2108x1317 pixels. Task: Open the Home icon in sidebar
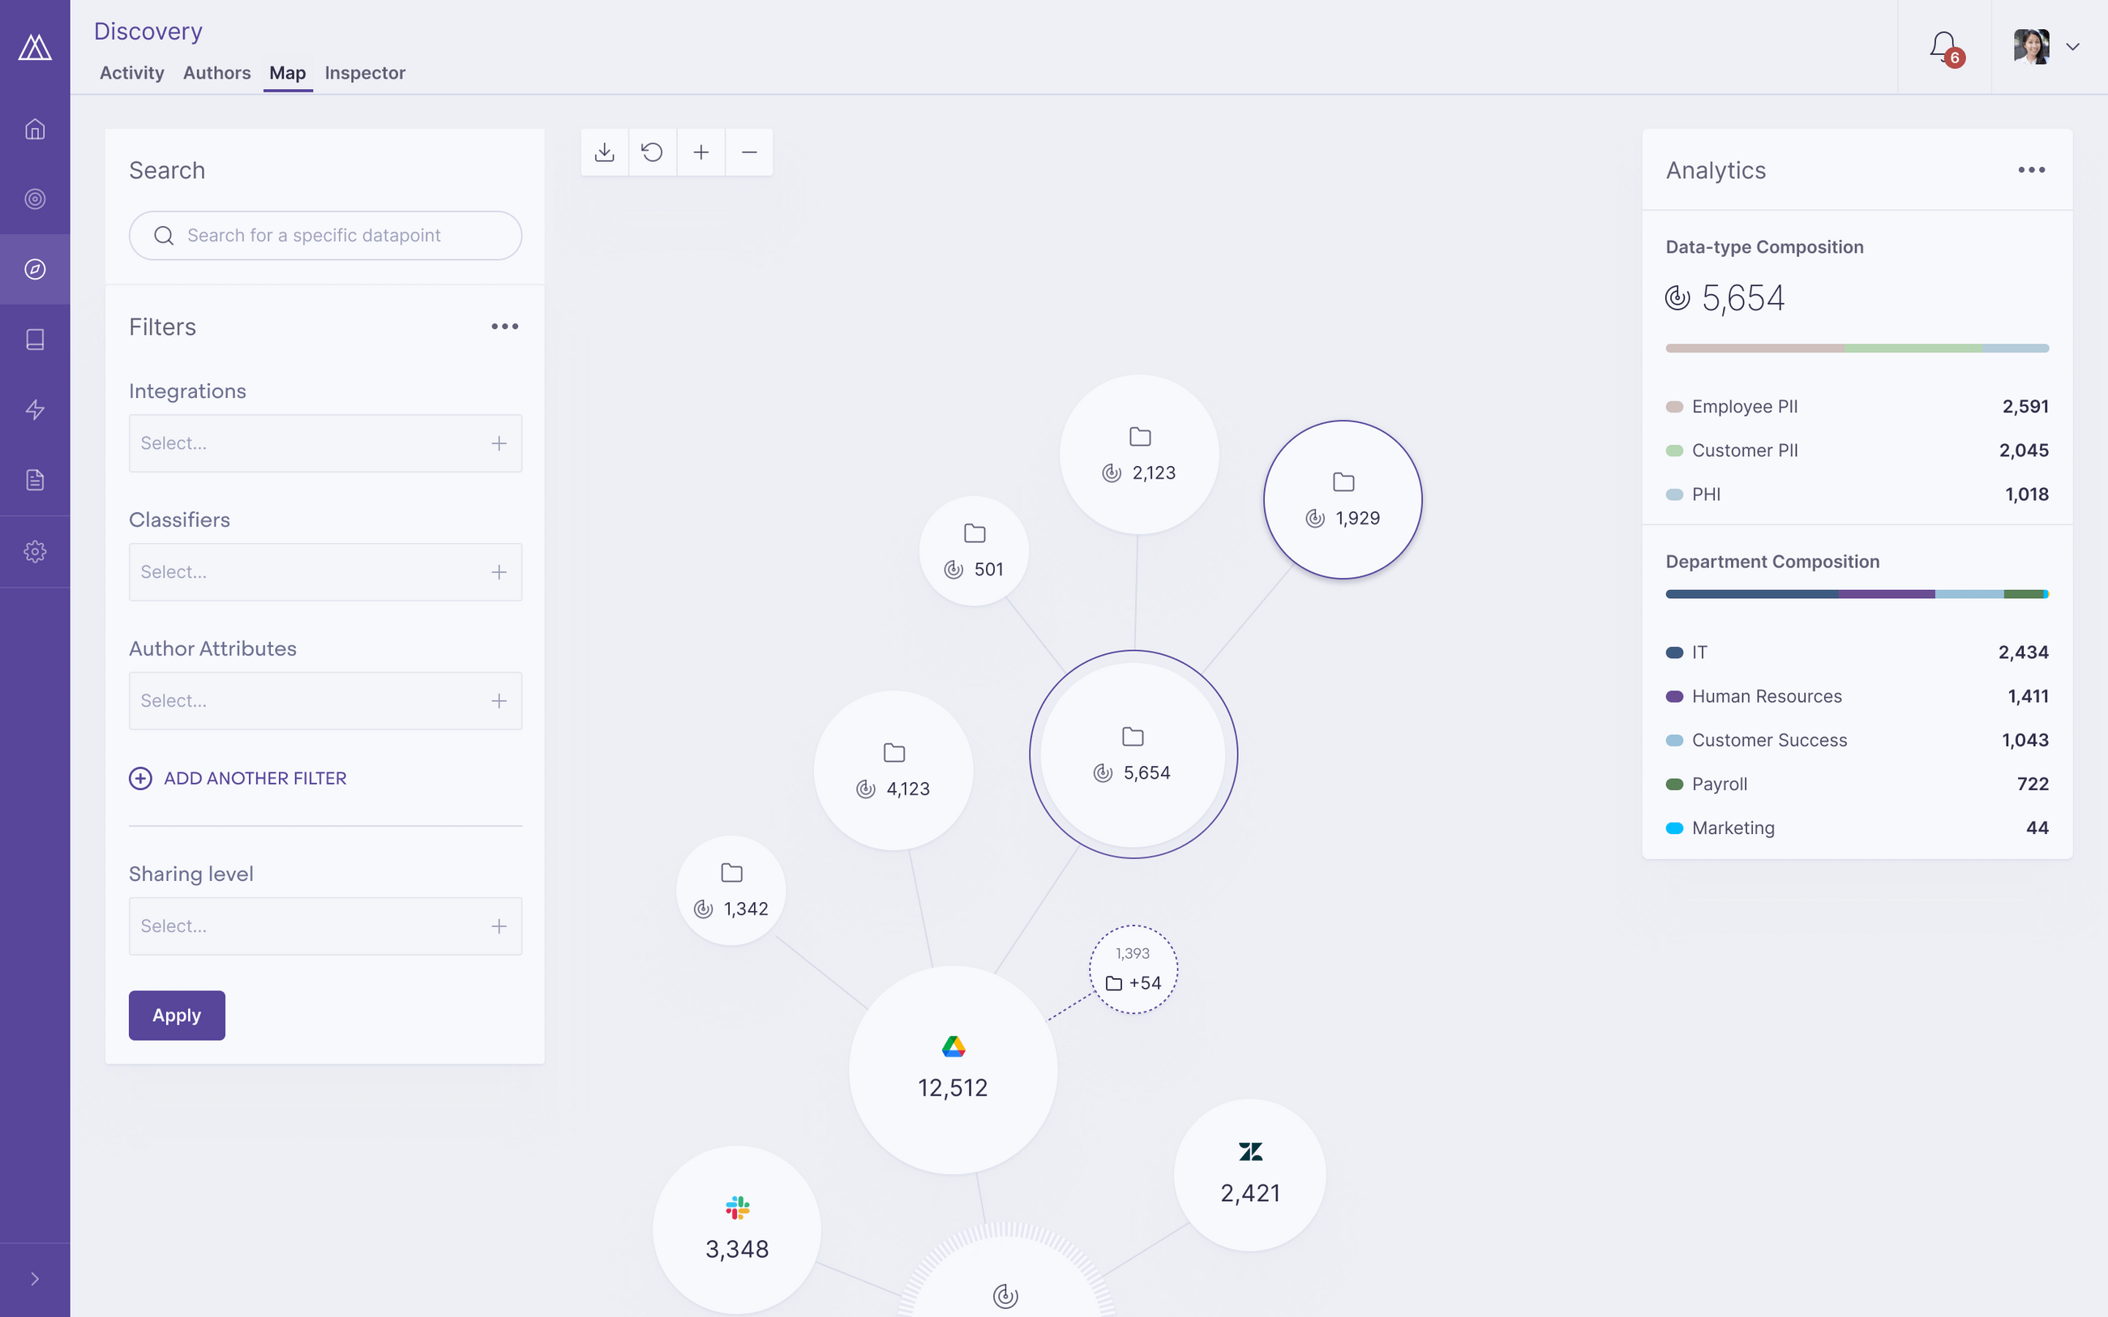[35, 129]
